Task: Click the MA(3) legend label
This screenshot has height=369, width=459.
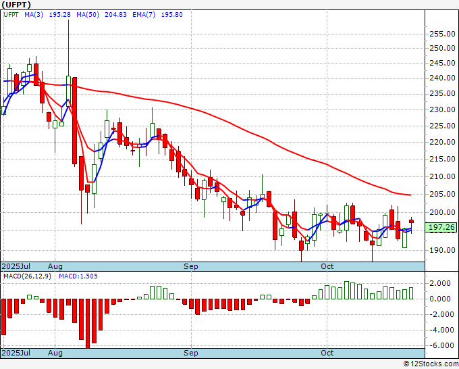Action: (x=34, y=15)
